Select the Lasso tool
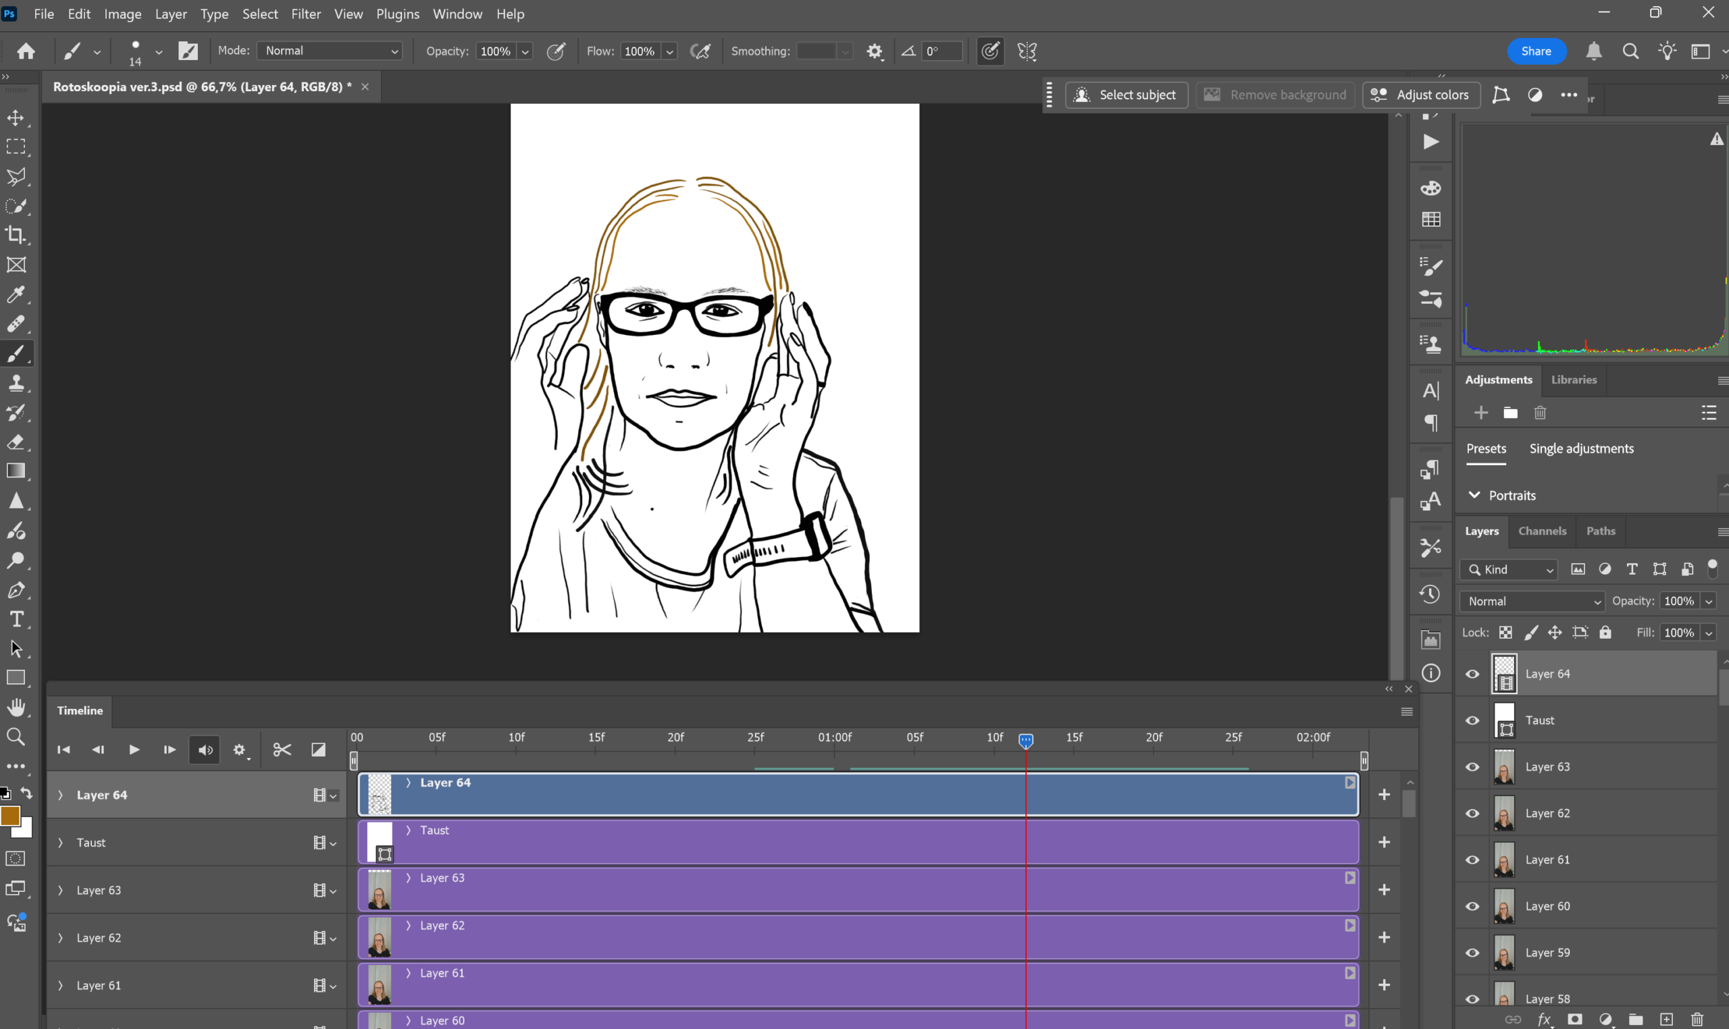1729x1029 pixels. pyautogui.click(x=16, y=177)
